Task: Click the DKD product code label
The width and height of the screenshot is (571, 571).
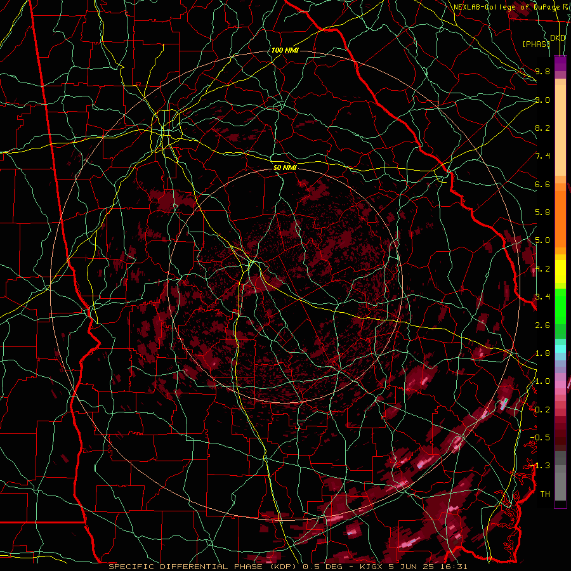Action: point(558,38)
